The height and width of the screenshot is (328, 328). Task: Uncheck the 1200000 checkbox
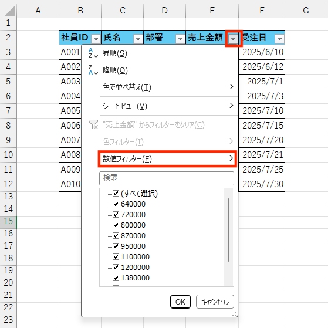point(116,267)
